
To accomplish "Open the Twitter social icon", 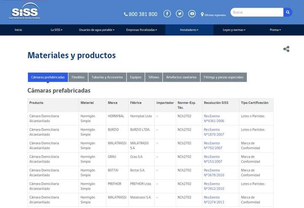I will click(x=180, y=14).
